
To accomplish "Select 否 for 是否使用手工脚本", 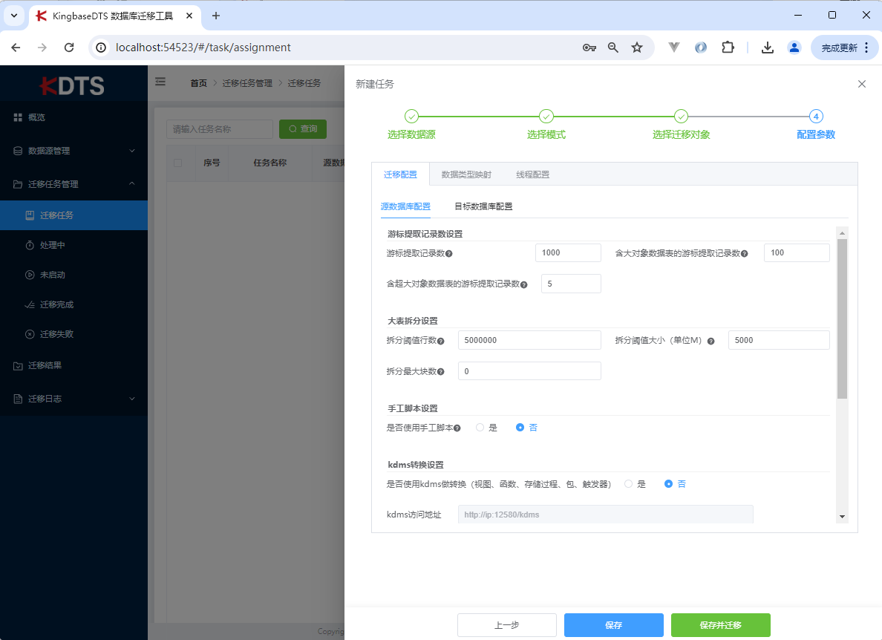I will 520,428.
